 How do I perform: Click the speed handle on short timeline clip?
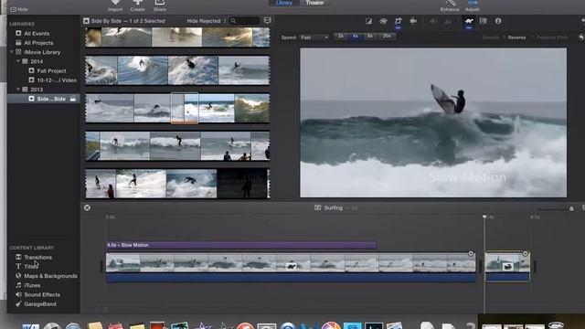click(x=525, y=254)
